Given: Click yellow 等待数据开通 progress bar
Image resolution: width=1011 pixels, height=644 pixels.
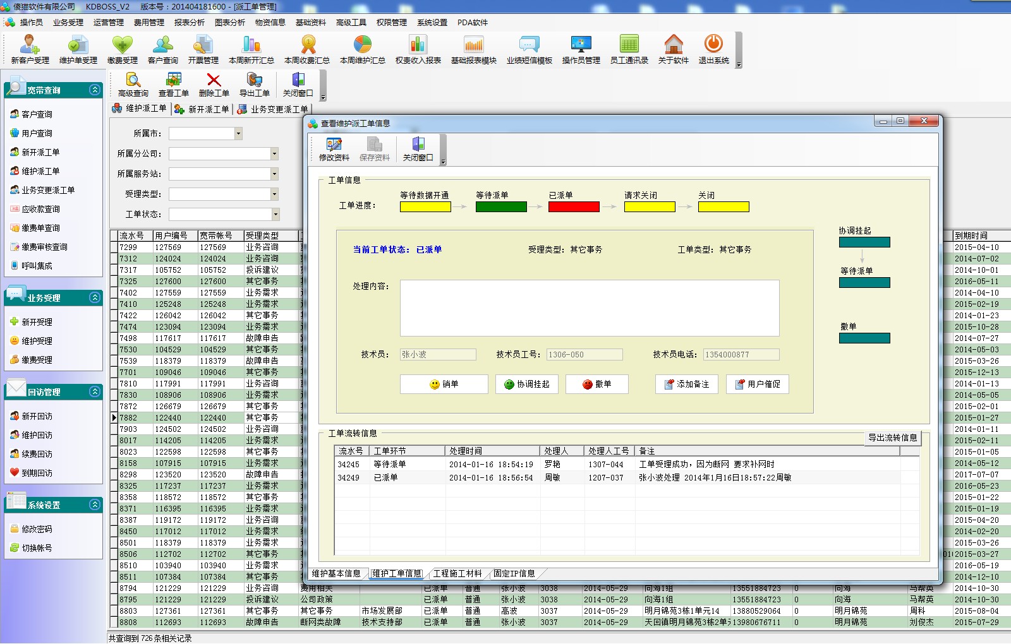Looking at the screenshot, I should (x=425, y=206).
